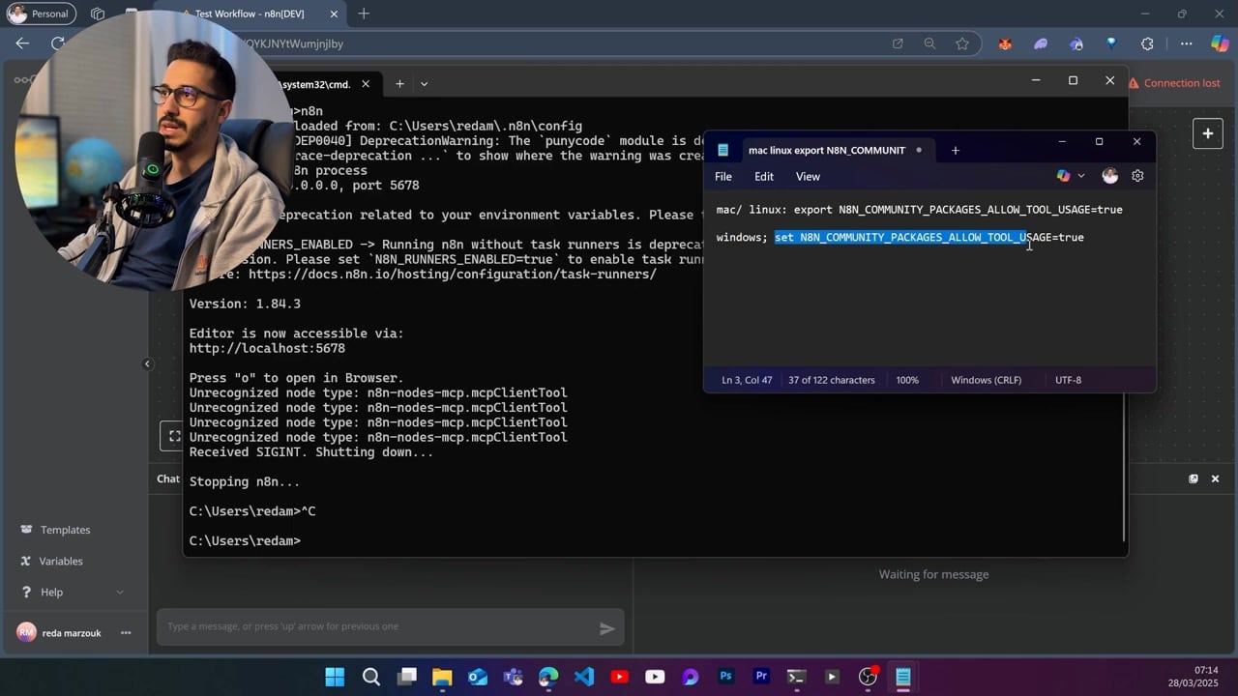The height and width of the screenshot is (696, 1238).
Task: Open the browser Extensions puzzle icon
Action: pyautogui.click(x=1147, y=43)
